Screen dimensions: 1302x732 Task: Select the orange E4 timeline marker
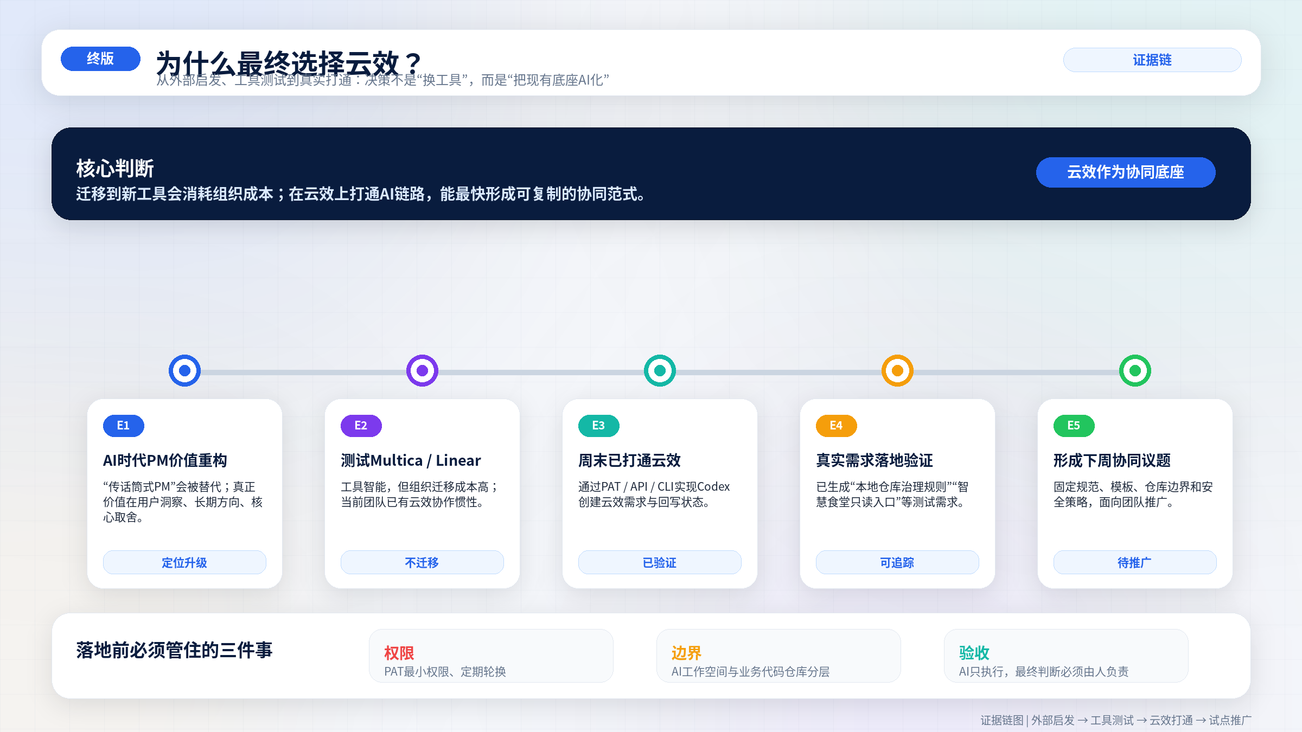897,371
